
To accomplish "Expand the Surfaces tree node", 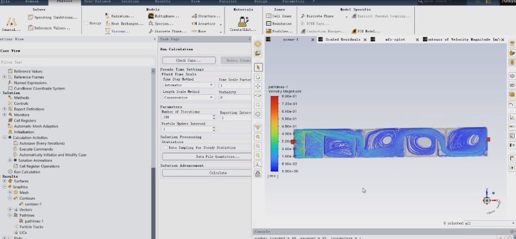I will pyautogui.click(x=5, y=181).
